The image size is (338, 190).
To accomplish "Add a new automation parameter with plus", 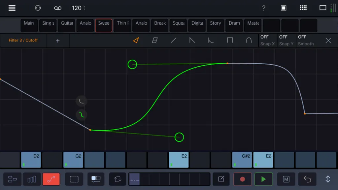I will (x=58, y=41).
